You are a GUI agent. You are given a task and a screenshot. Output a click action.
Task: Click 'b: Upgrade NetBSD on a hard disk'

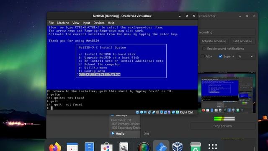tap(109, 57)
